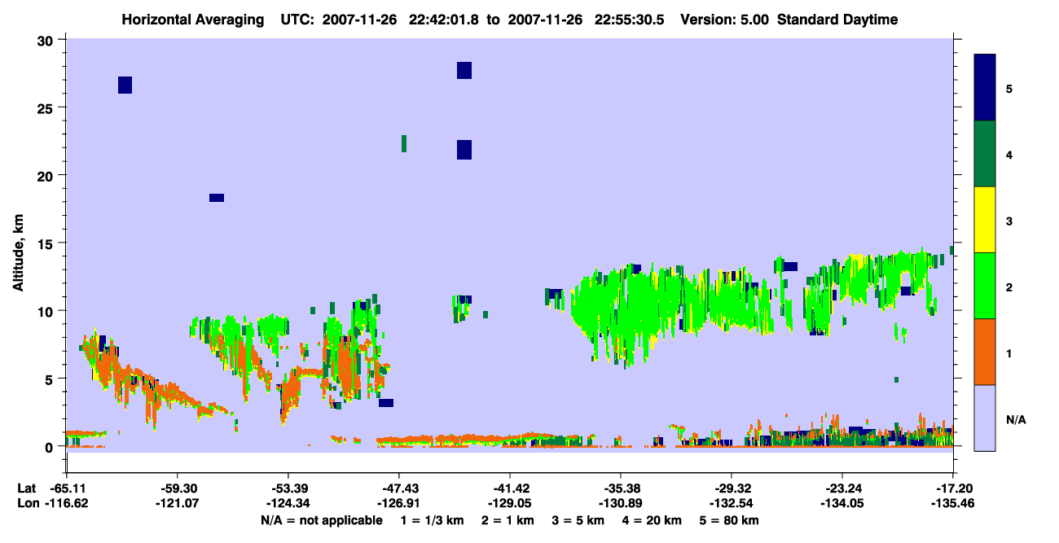Image resolution: width=1059 pixels, height=543 pixels.
Task: Click 'Version: 5.00' in the title
Action: pos(725,20)
